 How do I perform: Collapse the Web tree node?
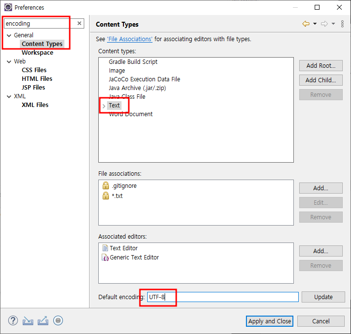click(9, 61)
